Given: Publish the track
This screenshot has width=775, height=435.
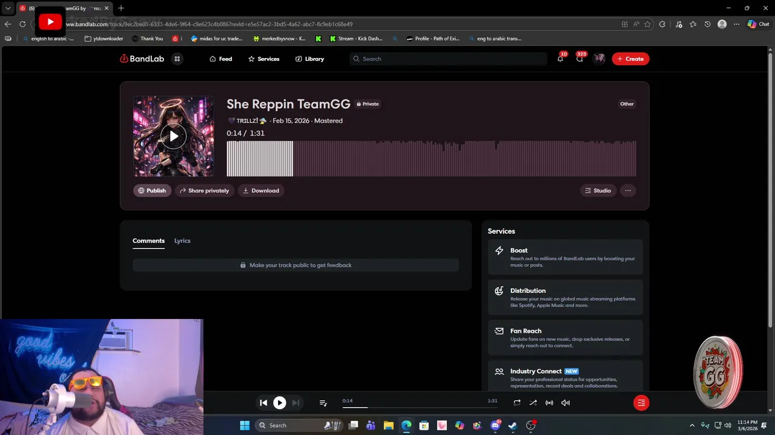Looking at the screenshot, I should tap(152, 190).
